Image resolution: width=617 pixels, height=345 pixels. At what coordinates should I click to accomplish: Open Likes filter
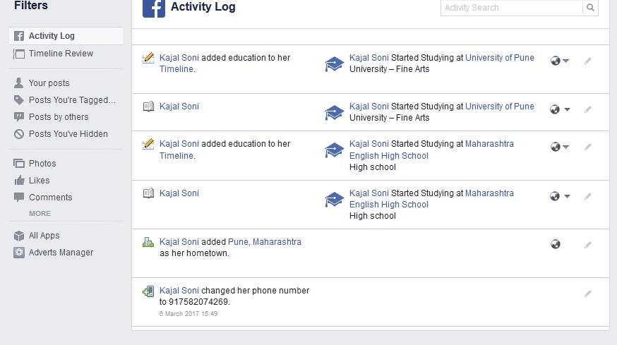(x=40, y=180)
